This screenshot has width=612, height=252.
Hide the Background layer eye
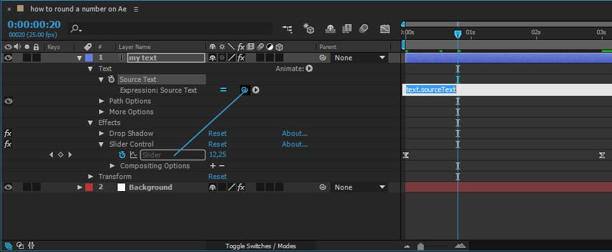tap(8, 187)
